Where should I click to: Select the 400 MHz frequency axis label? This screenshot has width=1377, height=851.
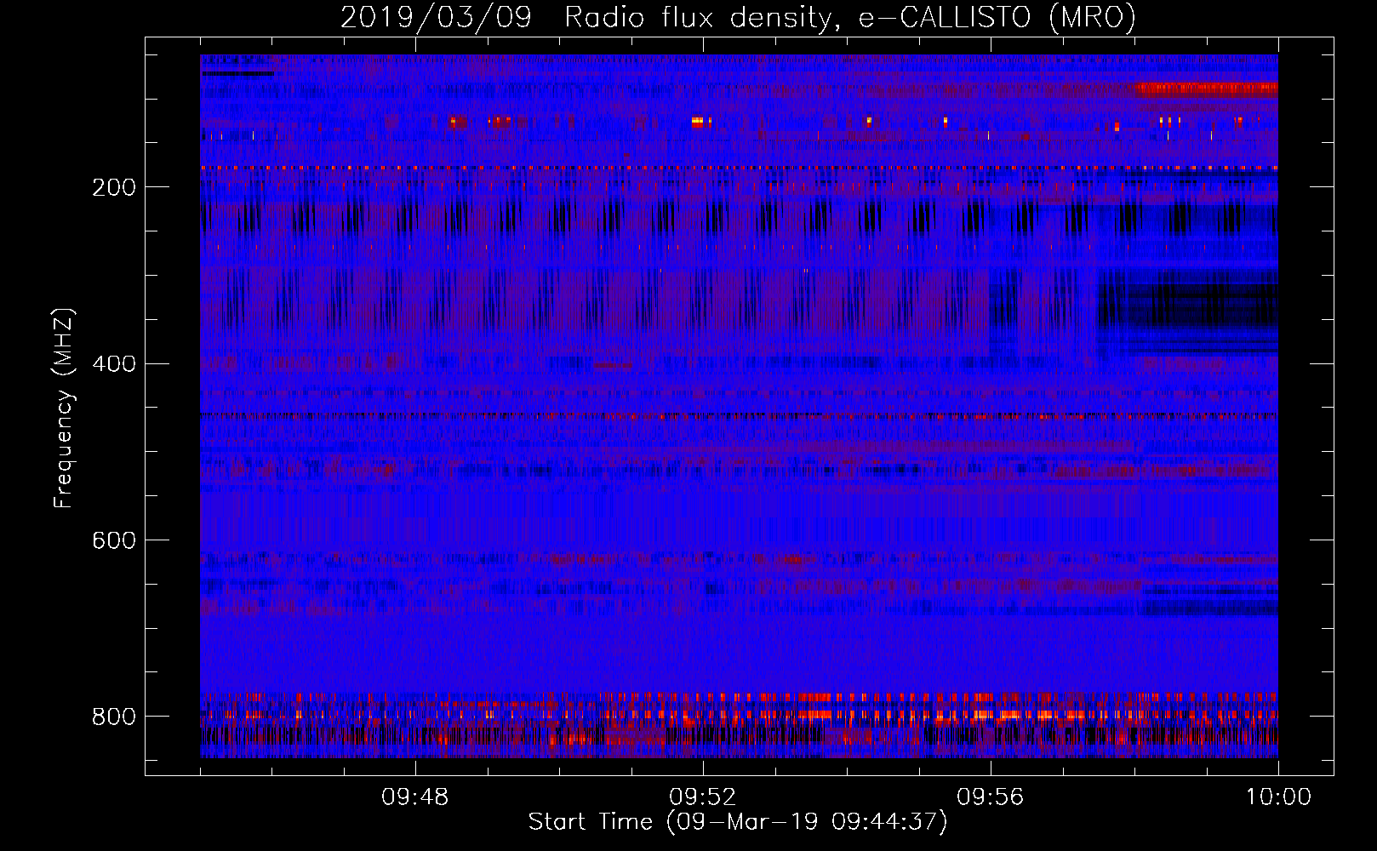point(114,364)
